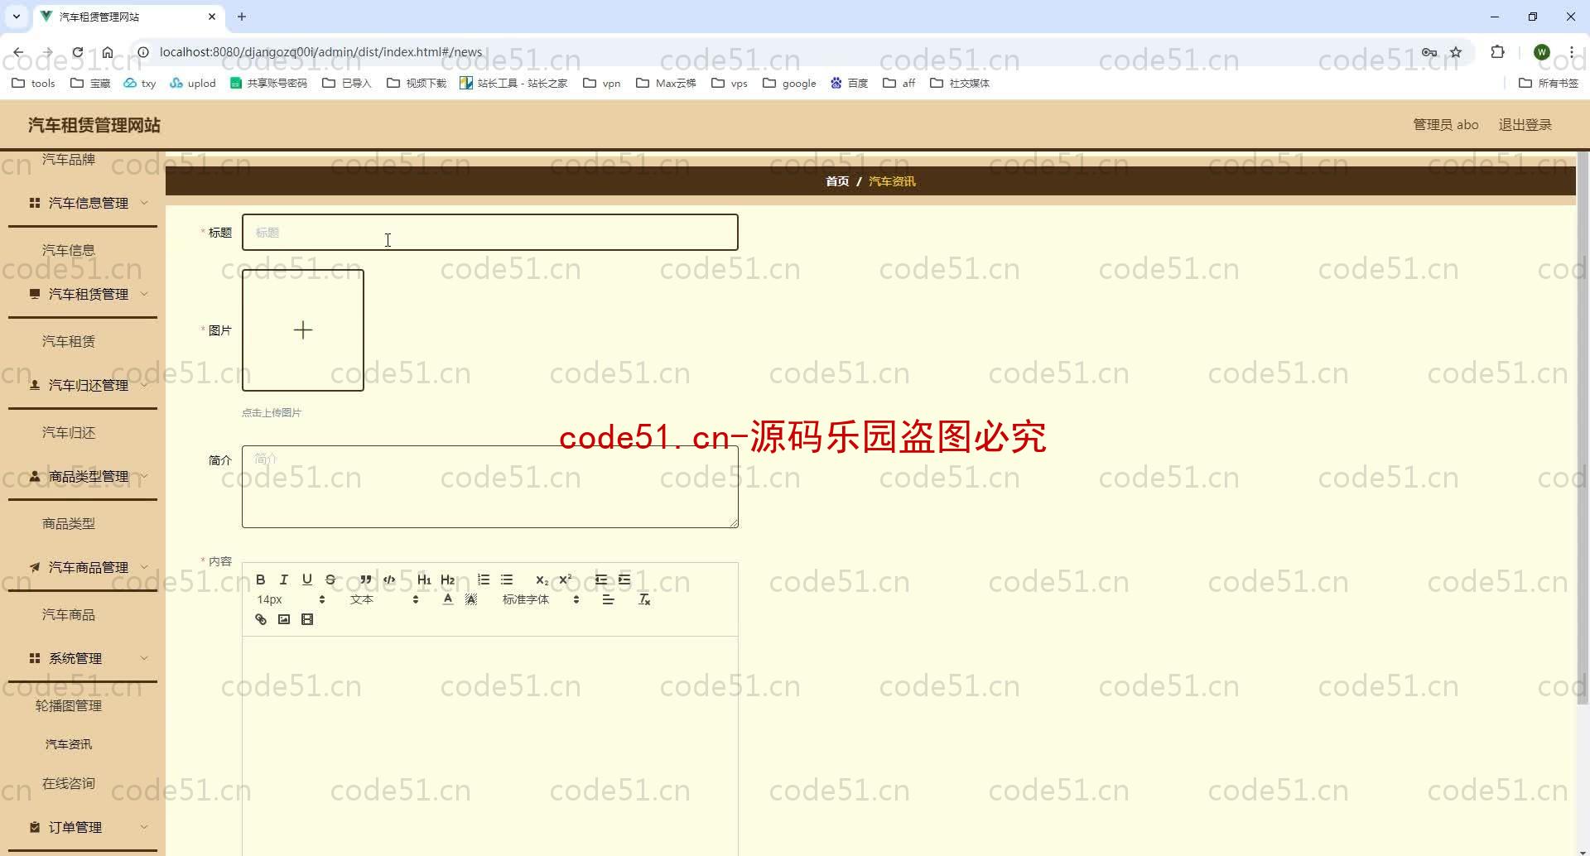Image resolution: width=1590 pixels, height=856 pixels.
Task: Toggle bold formatting in editor
Action: click(261, 579)
